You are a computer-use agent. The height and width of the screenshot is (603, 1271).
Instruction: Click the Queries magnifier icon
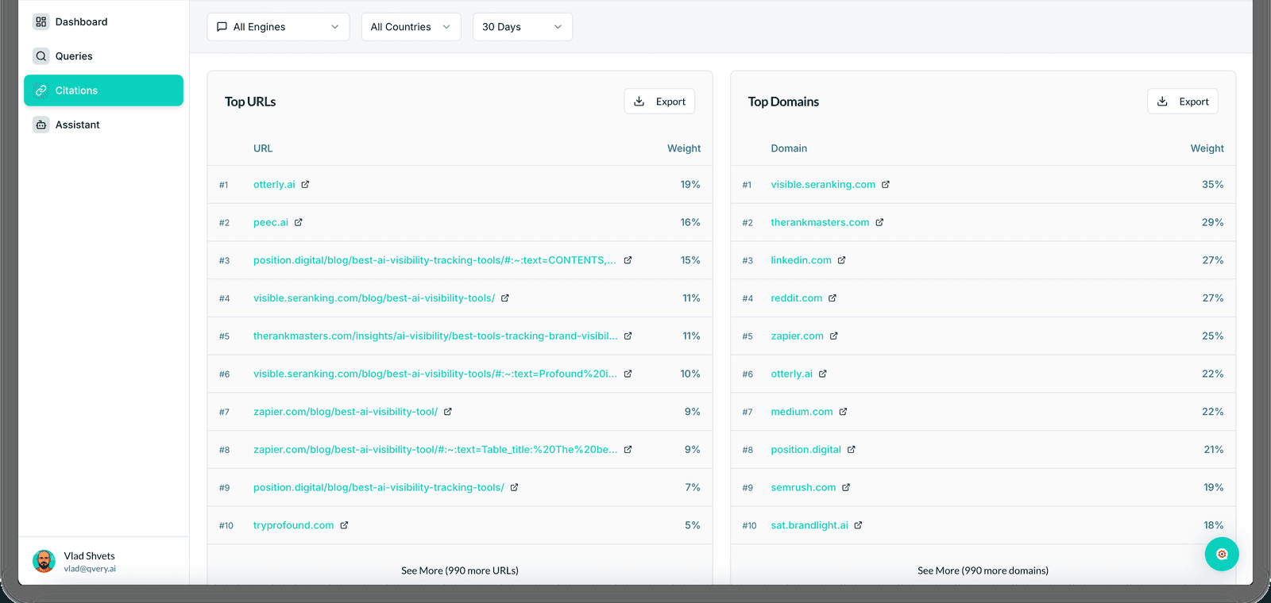pyautogui.click(x=41, y=56)
